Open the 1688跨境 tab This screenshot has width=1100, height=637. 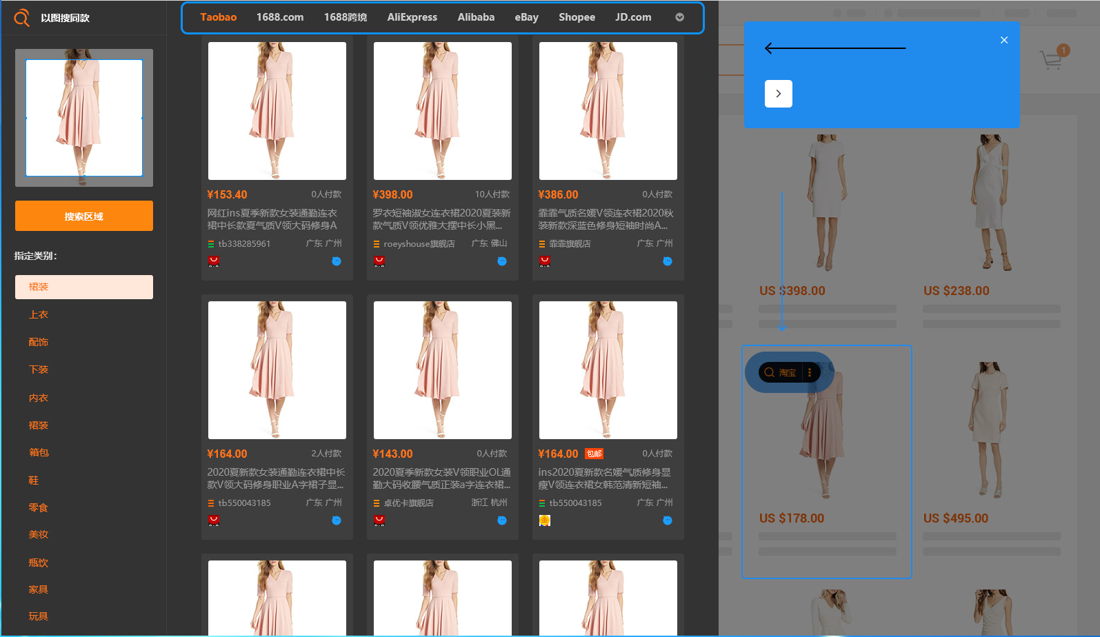coord(346,17)
